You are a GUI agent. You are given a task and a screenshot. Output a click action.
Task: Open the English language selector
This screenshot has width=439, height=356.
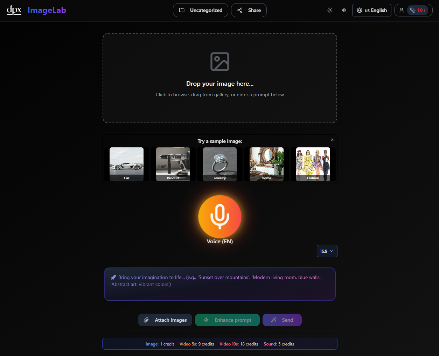(371, 10)
